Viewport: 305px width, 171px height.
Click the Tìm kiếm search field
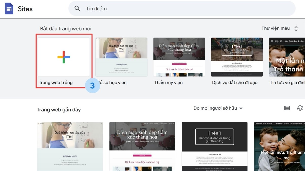coord(182,9)
